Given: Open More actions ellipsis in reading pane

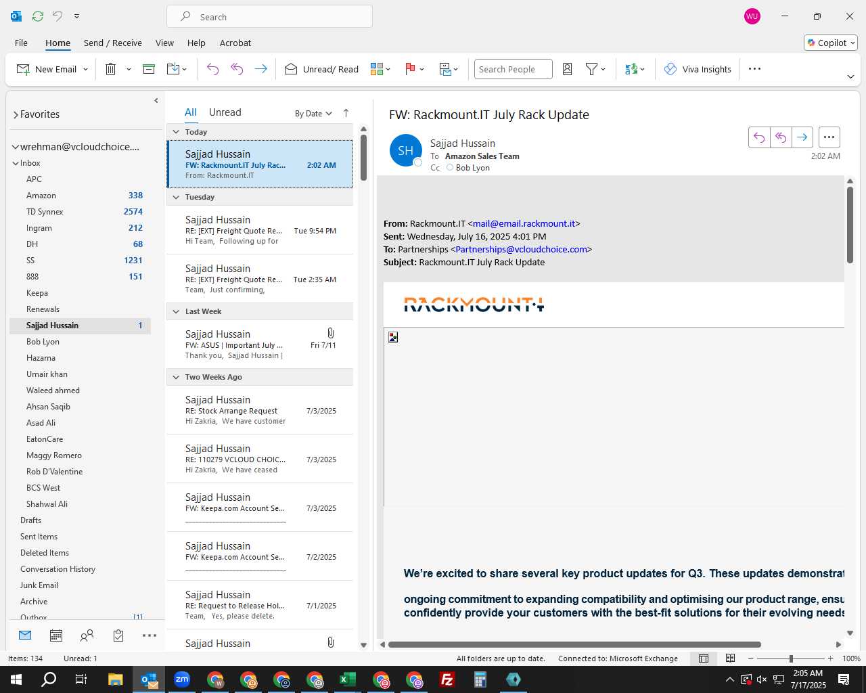Looking at the screenshot, I should point(829,137).
